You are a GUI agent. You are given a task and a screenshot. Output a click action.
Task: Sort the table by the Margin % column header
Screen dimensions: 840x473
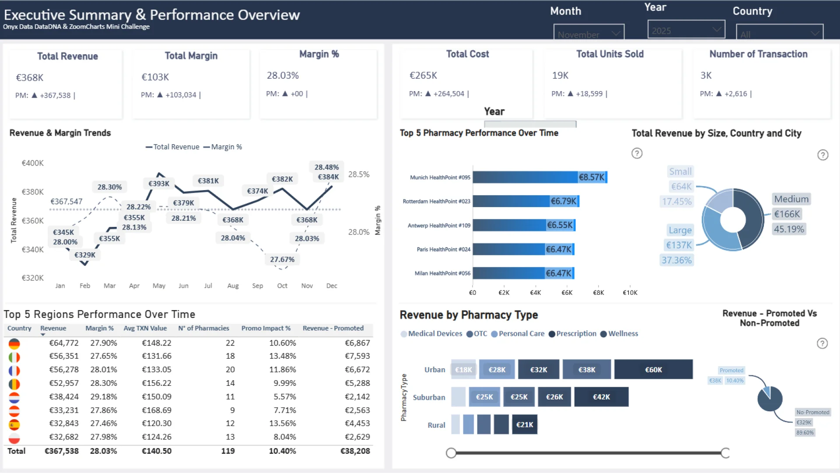(x=99, y=328)
